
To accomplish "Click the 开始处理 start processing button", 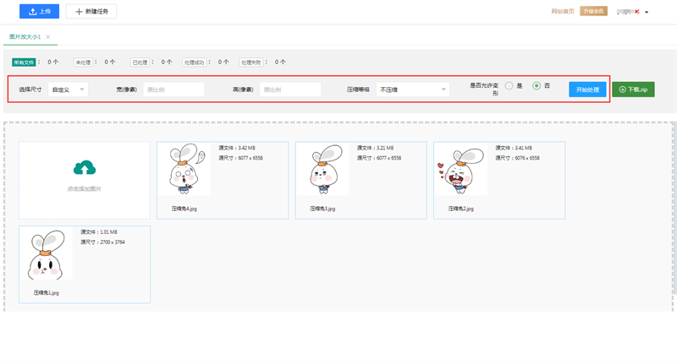I will click(587, 90).
